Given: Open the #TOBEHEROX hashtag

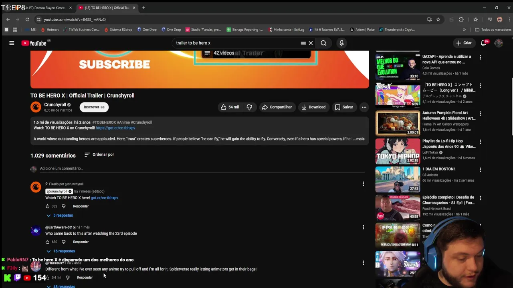Looking at the screenshot, I should (x=104, y=122).
